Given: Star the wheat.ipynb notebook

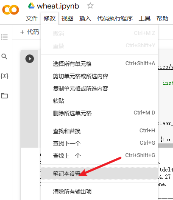Looking at the screenshot, I should click(x=90, y=6).
